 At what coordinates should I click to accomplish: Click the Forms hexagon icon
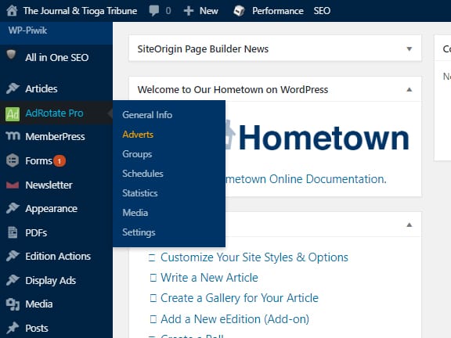pyautogui.click(x=13, y=160)
